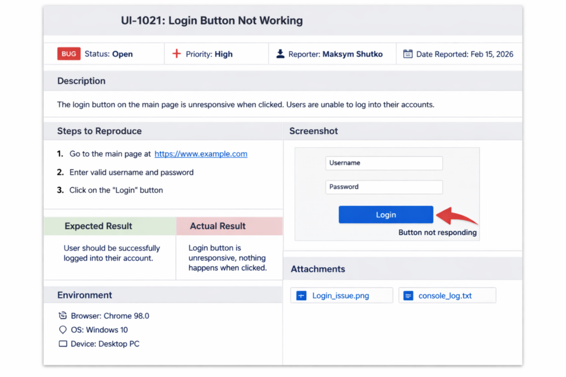Open the https://www.example.com link
Viewport: 566px width, 377px height.
pyautogui.click(x=201, y=154)
